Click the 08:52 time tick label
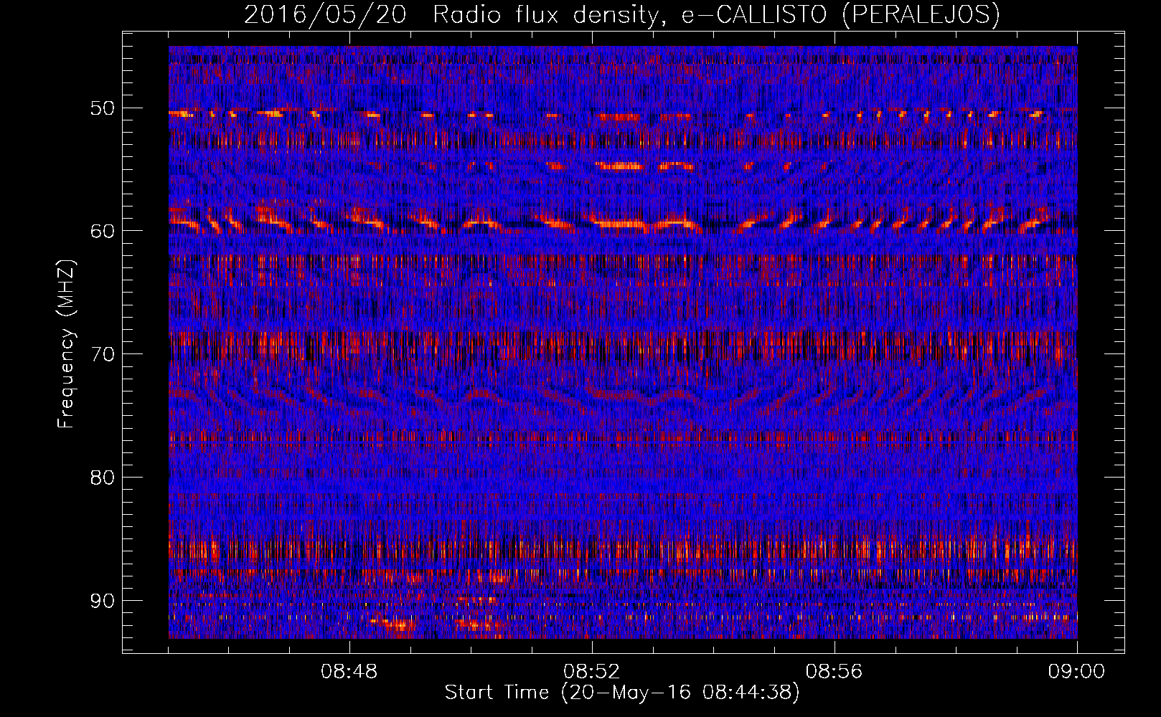 [x=592, y=672]
